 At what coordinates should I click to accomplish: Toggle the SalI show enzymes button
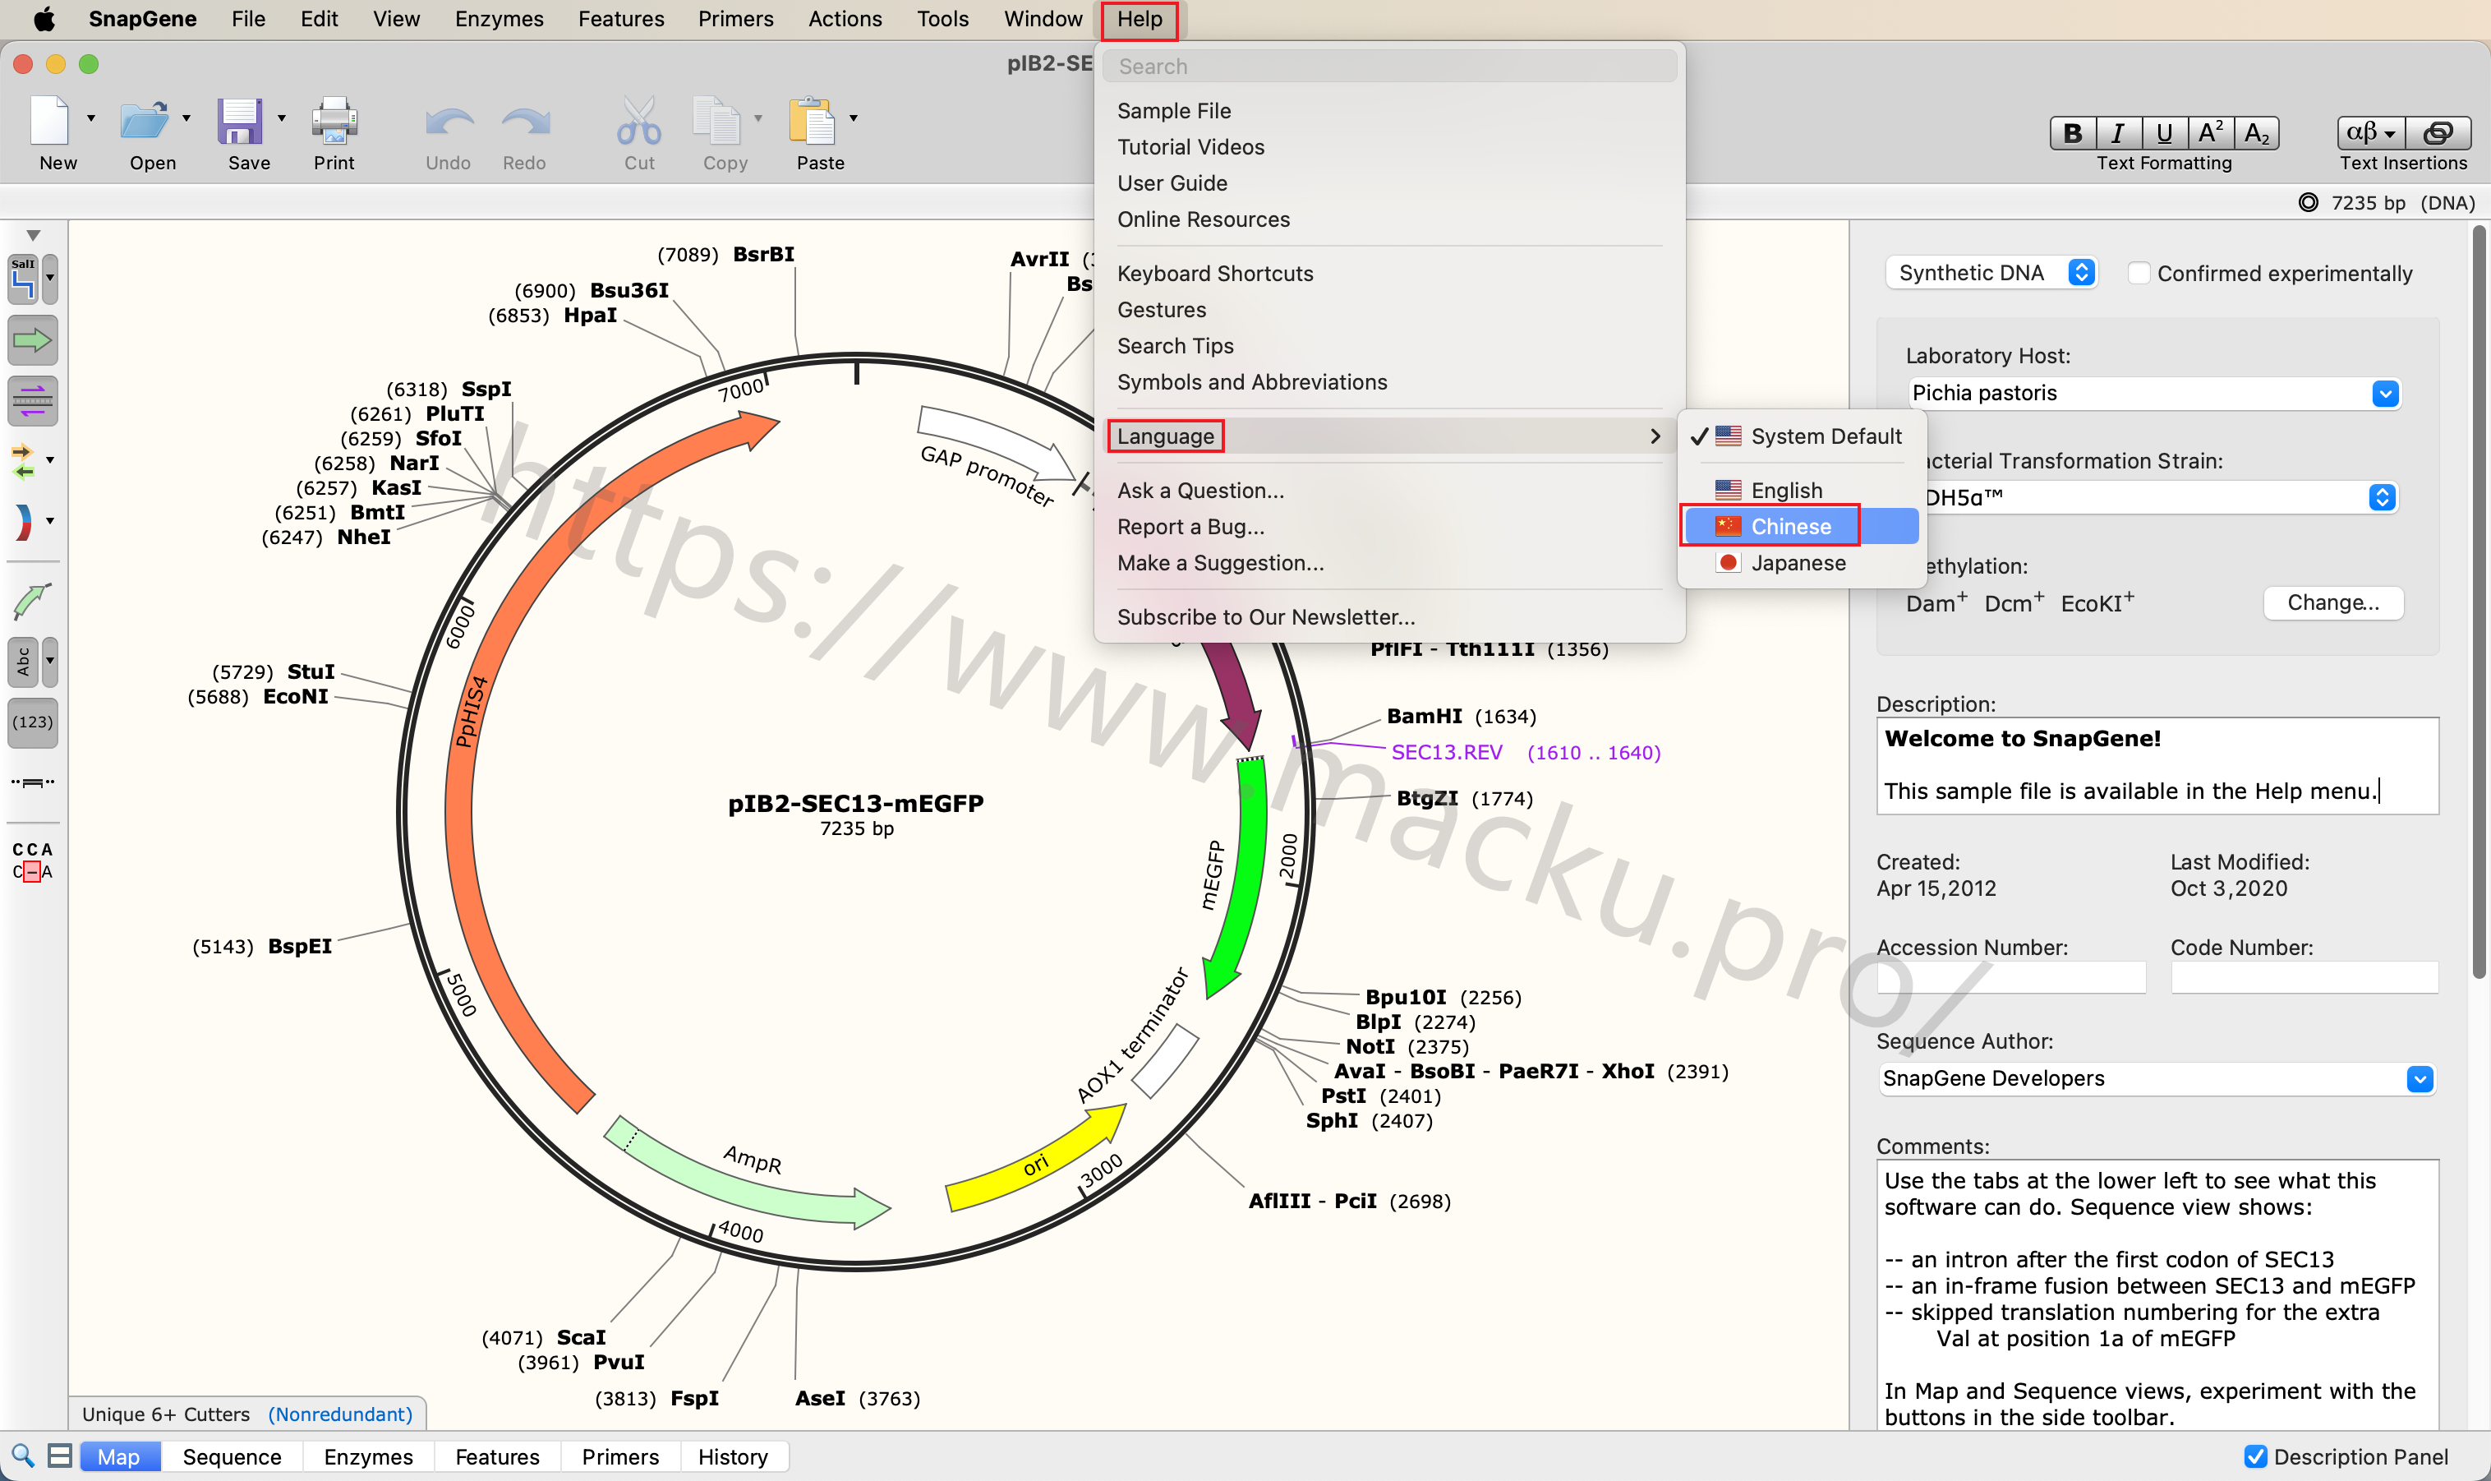coord(24,279)
